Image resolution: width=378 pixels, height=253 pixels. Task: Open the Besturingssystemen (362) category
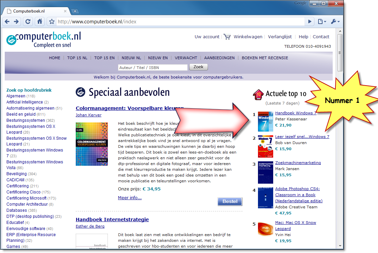click(x=26, y=120)
